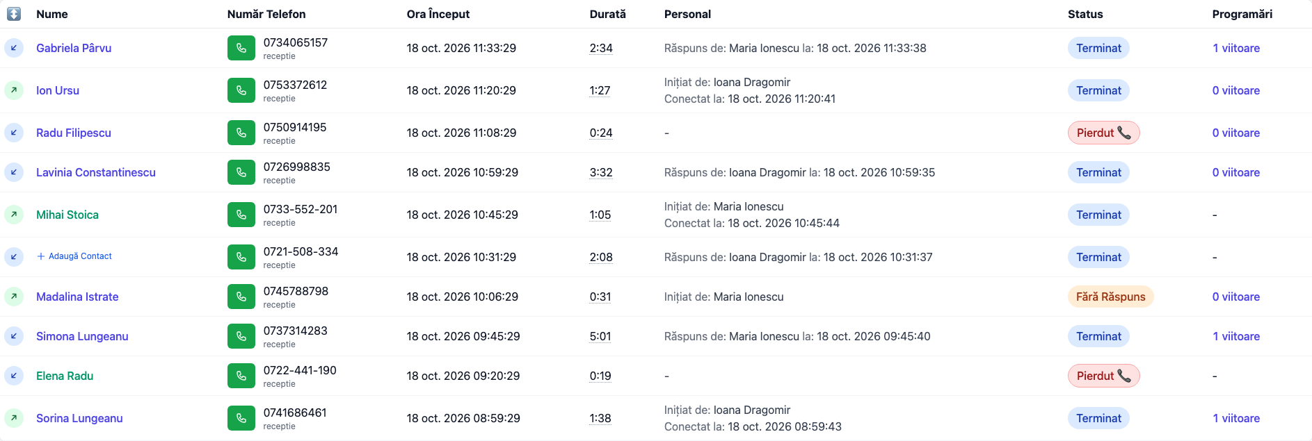1312x441 pixels.
Task: Click outgoing call arrow icon beside Mihai Stoica
Action: point(14,215)
